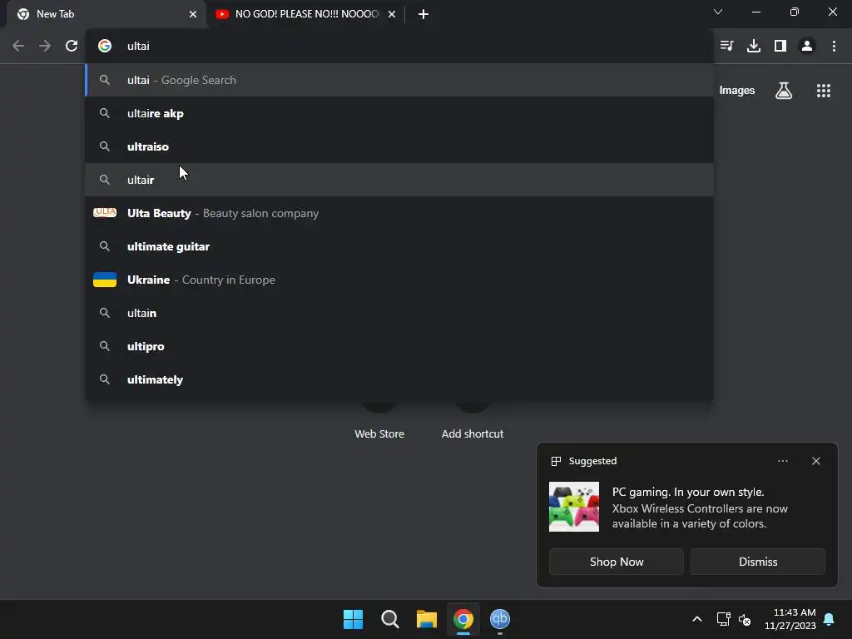This screenshot has height=639, width=852.
Task: Select the 'ultimately' suggestion
Action: pos(399,379)
